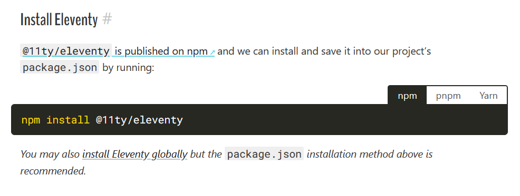Switch to the pnpm tab
The image size is (520, 196).
[448, 96]
